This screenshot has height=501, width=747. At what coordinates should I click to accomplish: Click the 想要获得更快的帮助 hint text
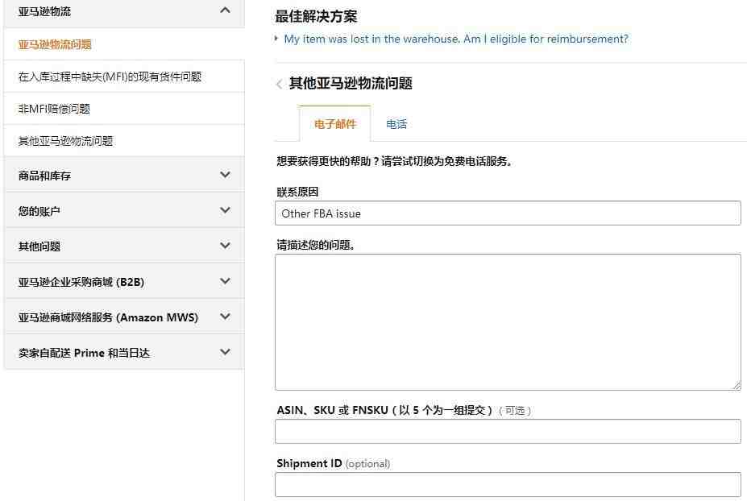tap(395, 161)
